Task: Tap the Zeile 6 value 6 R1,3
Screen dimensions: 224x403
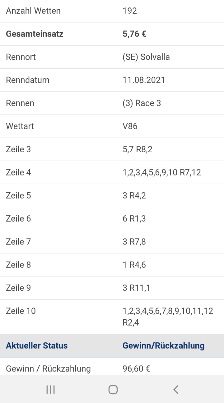Action: point(134,219)
